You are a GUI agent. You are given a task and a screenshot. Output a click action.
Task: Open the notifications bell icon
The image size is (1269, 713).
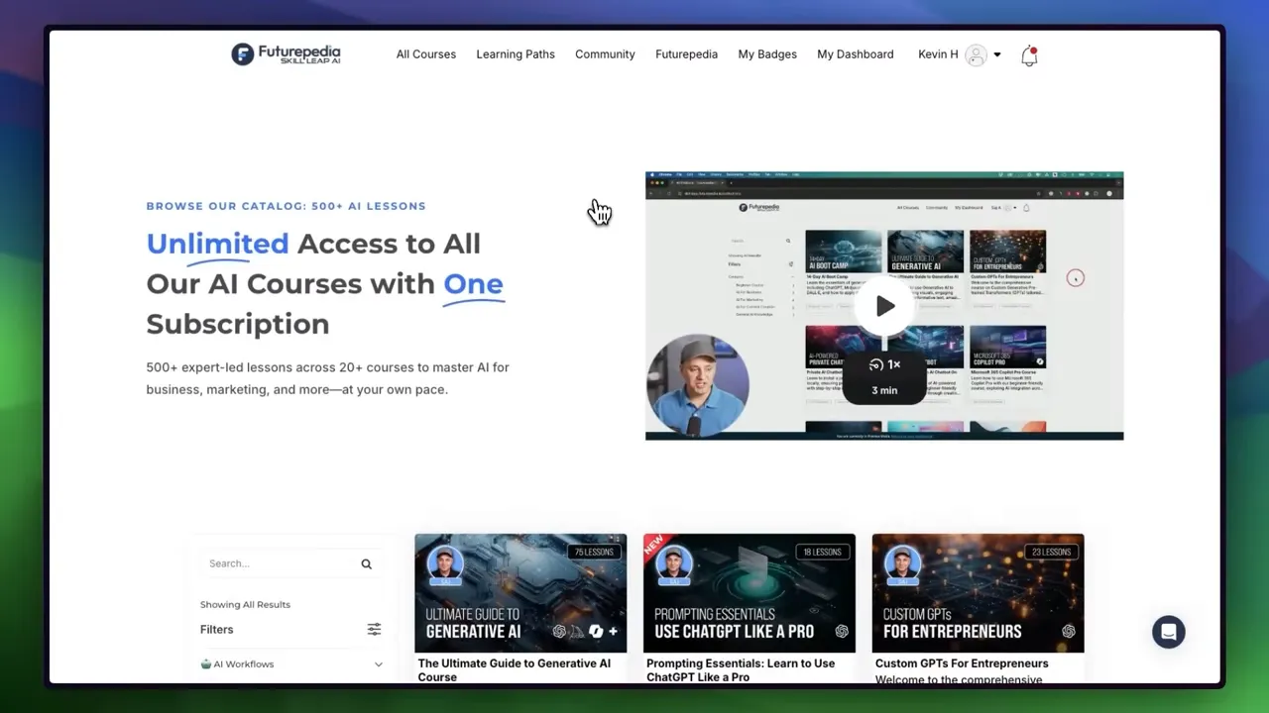tap(1028, 56)
